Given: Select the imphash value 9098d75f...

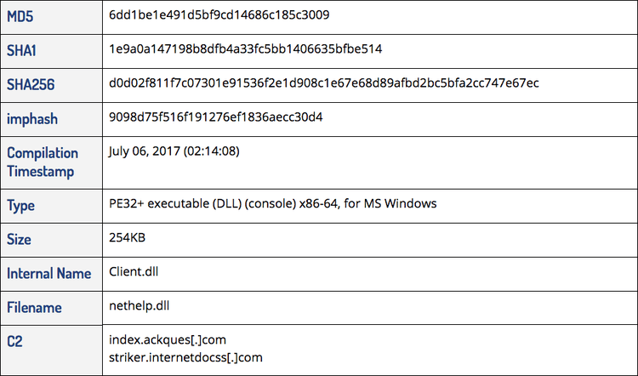Looking at the screenshot, I should coord(216,117).
